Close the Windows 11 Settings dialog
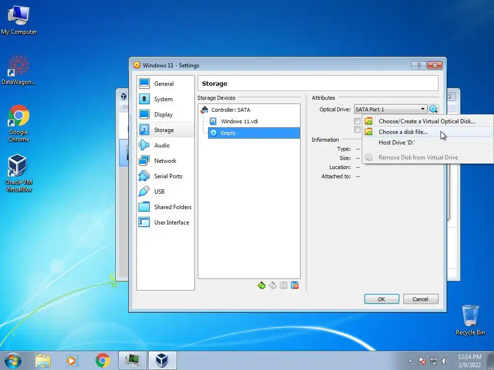This screenshot has width=494, height=370. coord(435,65)
